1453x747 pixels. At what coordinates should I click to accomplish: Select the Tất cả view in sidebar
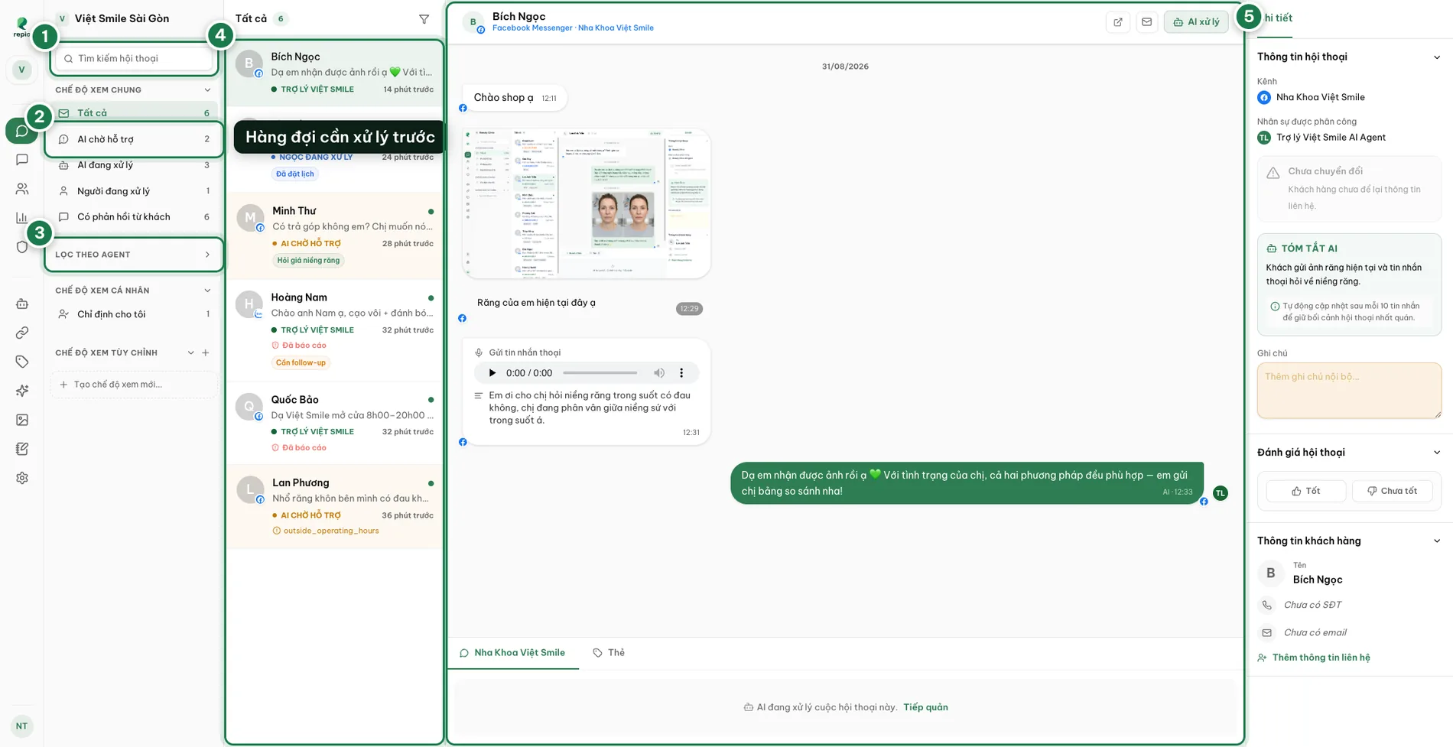[x=134, y=113]
